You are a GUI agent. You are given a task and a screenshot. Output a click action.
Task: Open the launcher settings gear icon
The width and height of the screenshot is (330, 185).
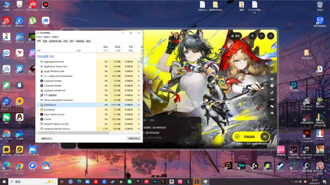(x=252, y=36)
